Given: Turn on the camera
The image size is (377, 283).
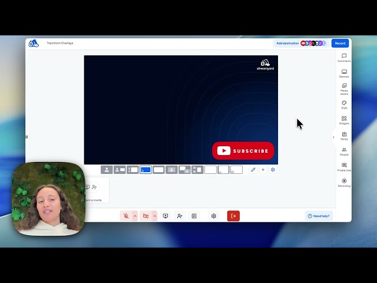Looking at the screenshot, I should (x=145, y=216).
